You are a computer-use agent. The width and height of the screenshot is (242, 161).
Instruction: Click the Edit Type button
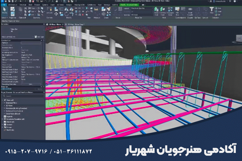click(38, 37)
